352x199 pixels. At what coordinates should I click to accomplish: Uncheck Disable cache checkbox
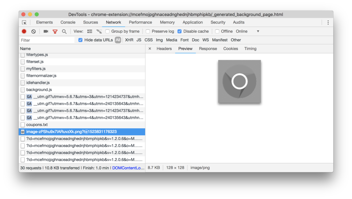click(179, 31)
